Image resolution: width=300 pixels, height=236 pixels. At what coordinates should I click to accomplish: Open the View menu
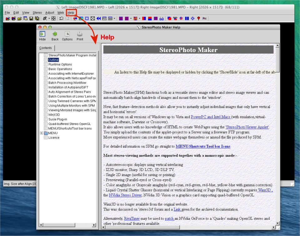coord(26,13)
